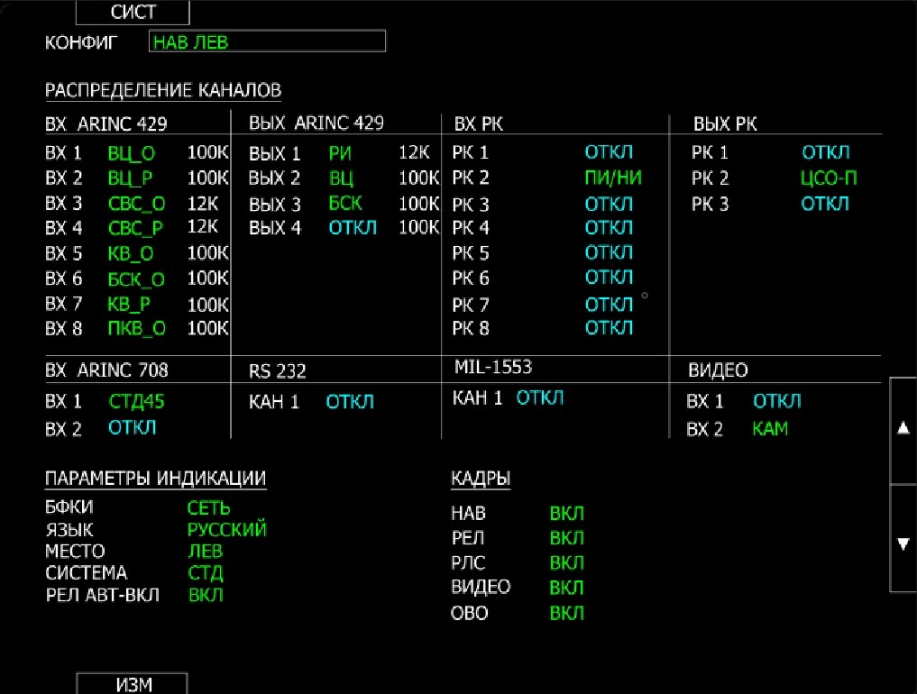Viewport: 917px width, 694px height.
Task: Click MIL-1553 КАН 1 ОТКЛ value
Action: click(x=540, y=397)
